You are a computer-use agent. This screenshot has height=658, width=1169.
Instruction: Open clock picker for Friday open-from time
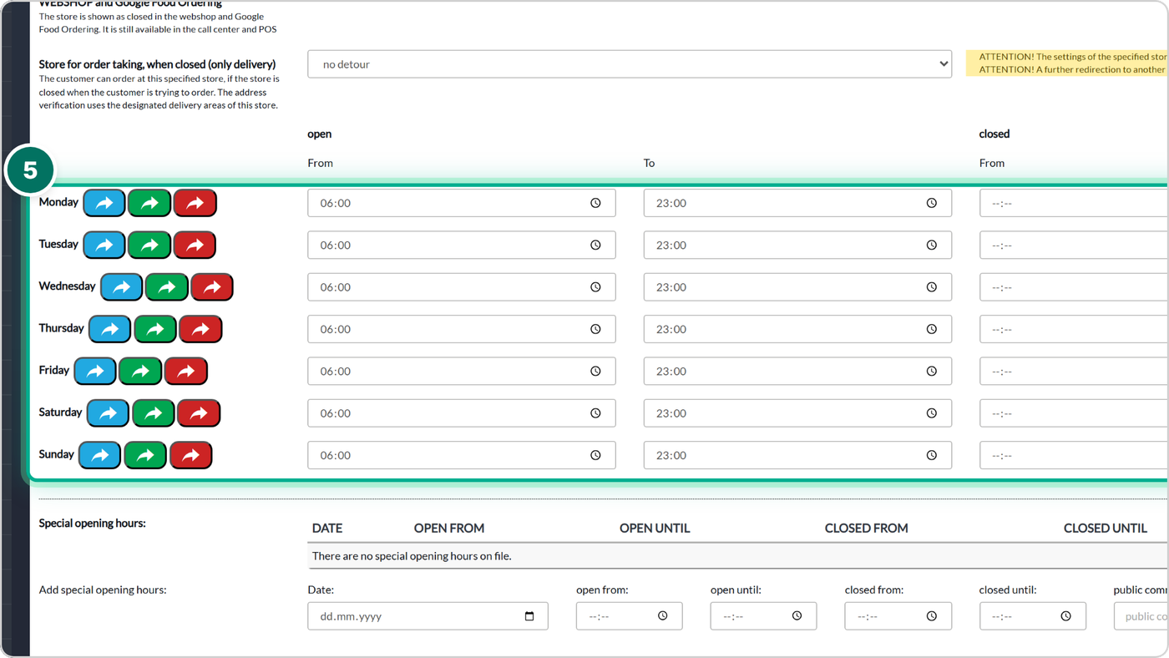(x=595, y=371)
